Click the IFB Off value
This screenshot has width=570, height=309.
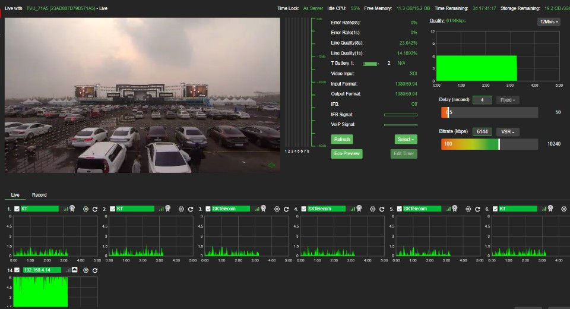coord(414,104)
